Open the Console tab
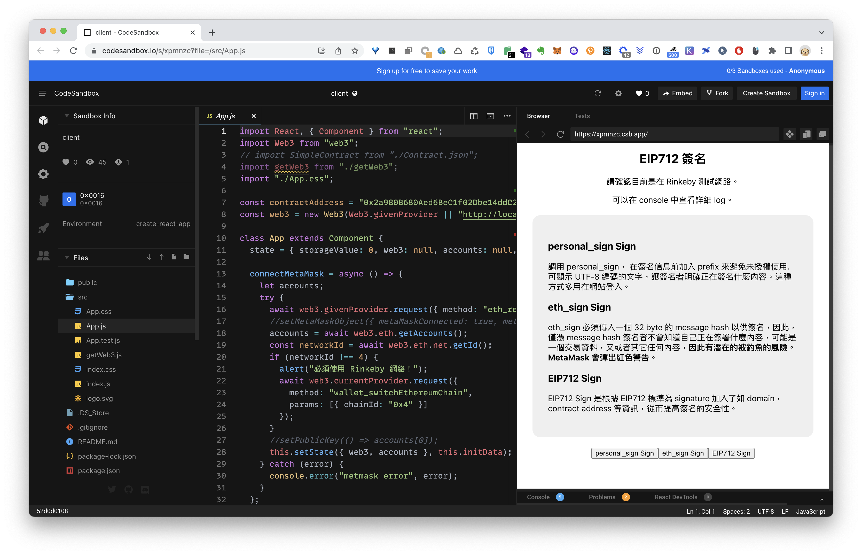 click(538, 497)
